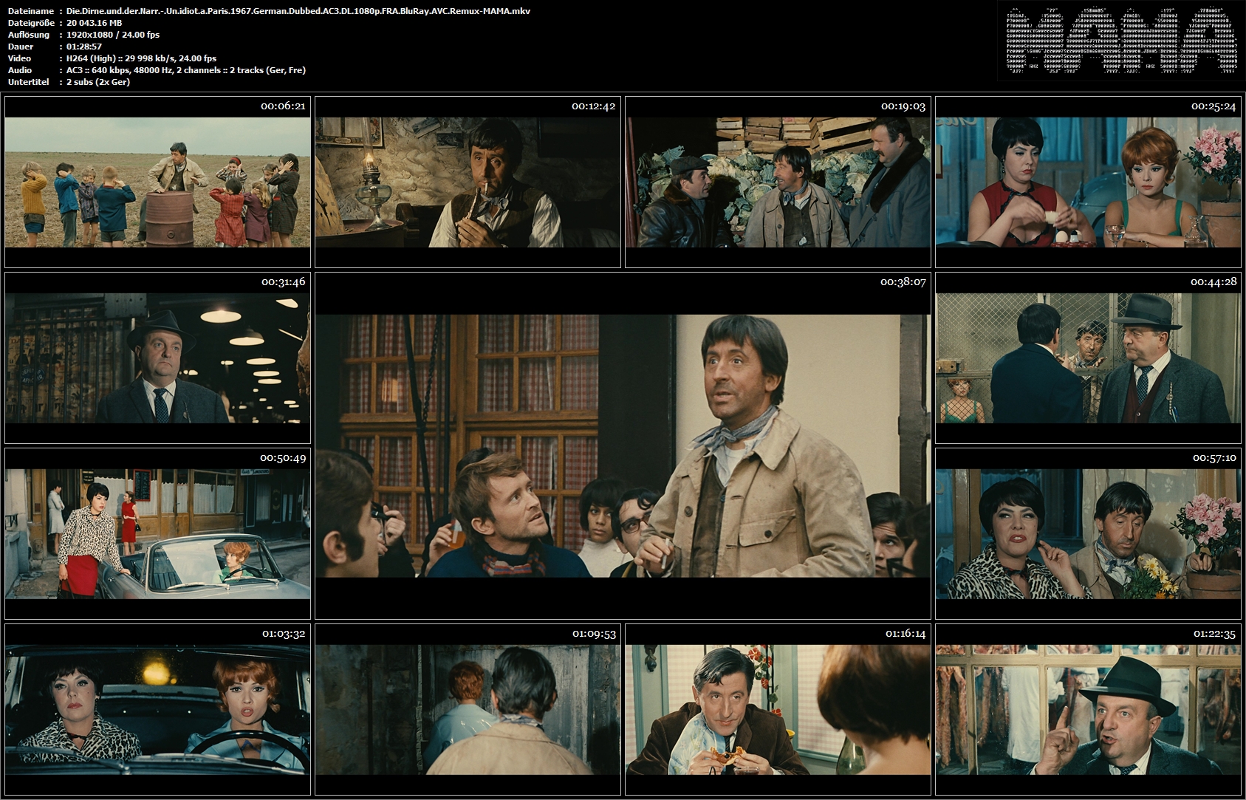The image size is (1246, 800).
Task: Open the thumbnail stamped 00:50:49
Action: pyautogui.click(x=157, y=533)
